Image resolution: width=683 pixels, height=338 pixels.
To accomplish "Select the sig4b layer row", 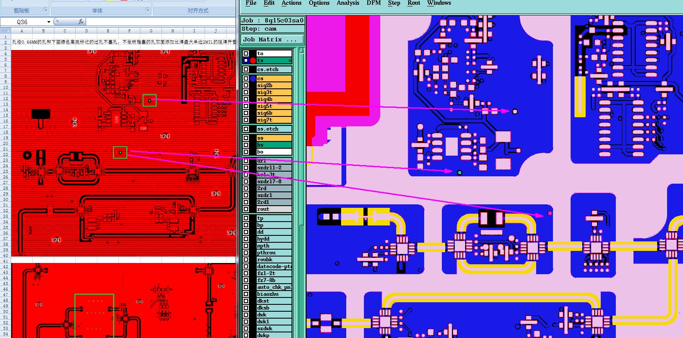I will [274, 99].
